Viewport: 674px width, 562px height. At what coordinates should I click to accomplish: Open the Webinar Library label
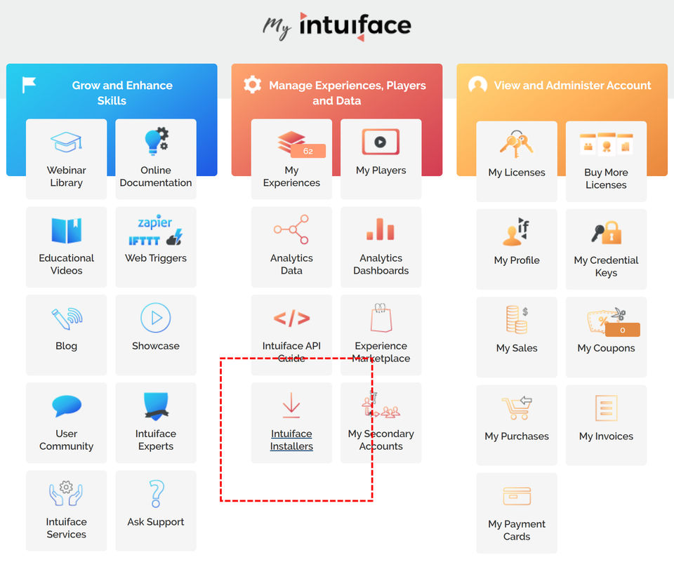pos(66,177)
